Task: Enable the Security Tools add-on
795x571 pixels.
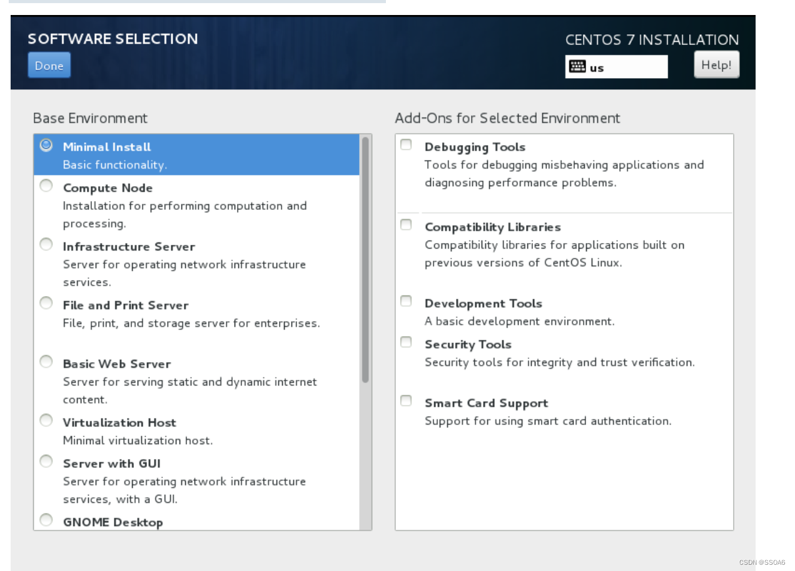Action: point(407,342)
